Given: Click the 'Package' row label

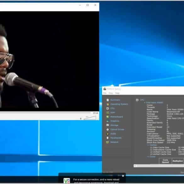Looking at the screenshot, I should 151,114.
